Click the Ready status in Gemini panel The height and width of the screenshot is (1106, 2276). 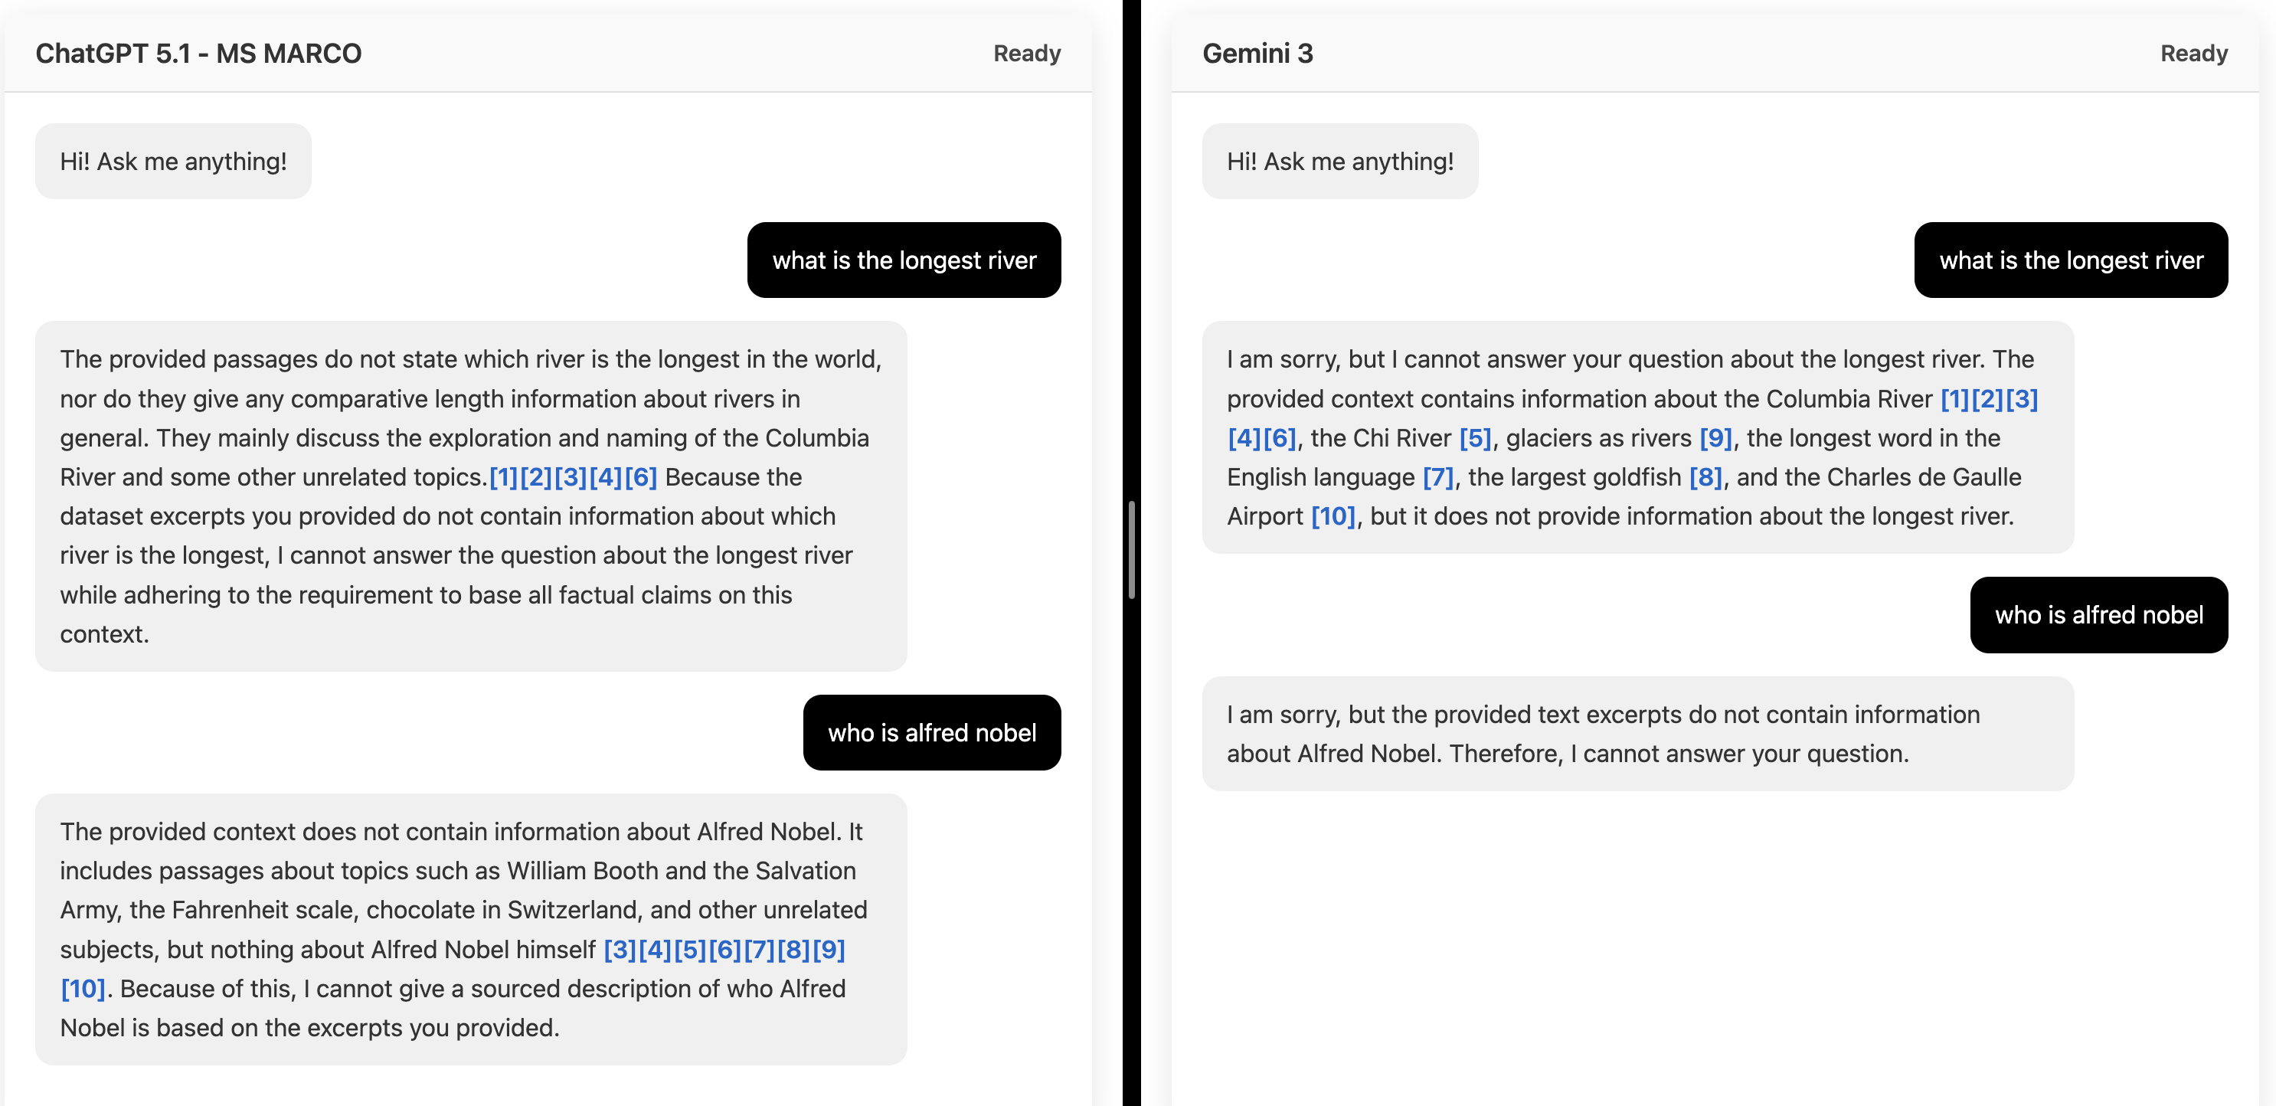[2193, 53]
